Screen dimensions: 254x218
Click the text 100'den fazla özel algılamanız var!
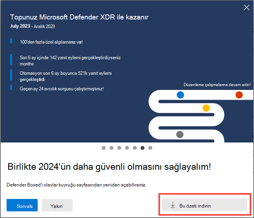[x=51, y=42]
